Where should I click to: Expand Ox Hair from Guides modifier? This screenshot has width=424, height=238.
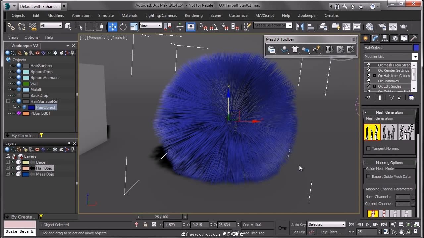374,76
